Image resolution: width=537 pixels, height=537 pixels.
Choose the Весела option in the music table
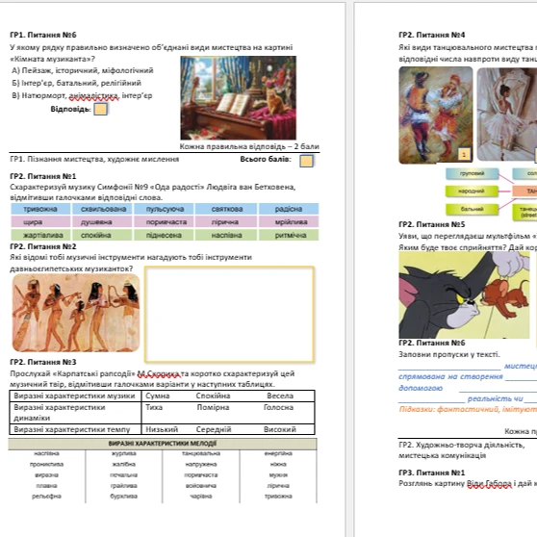(x=280, y=396)
